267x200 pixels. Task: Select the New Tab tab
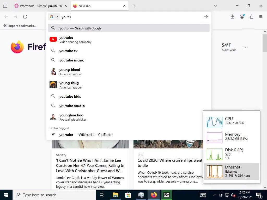click(100, 6)
